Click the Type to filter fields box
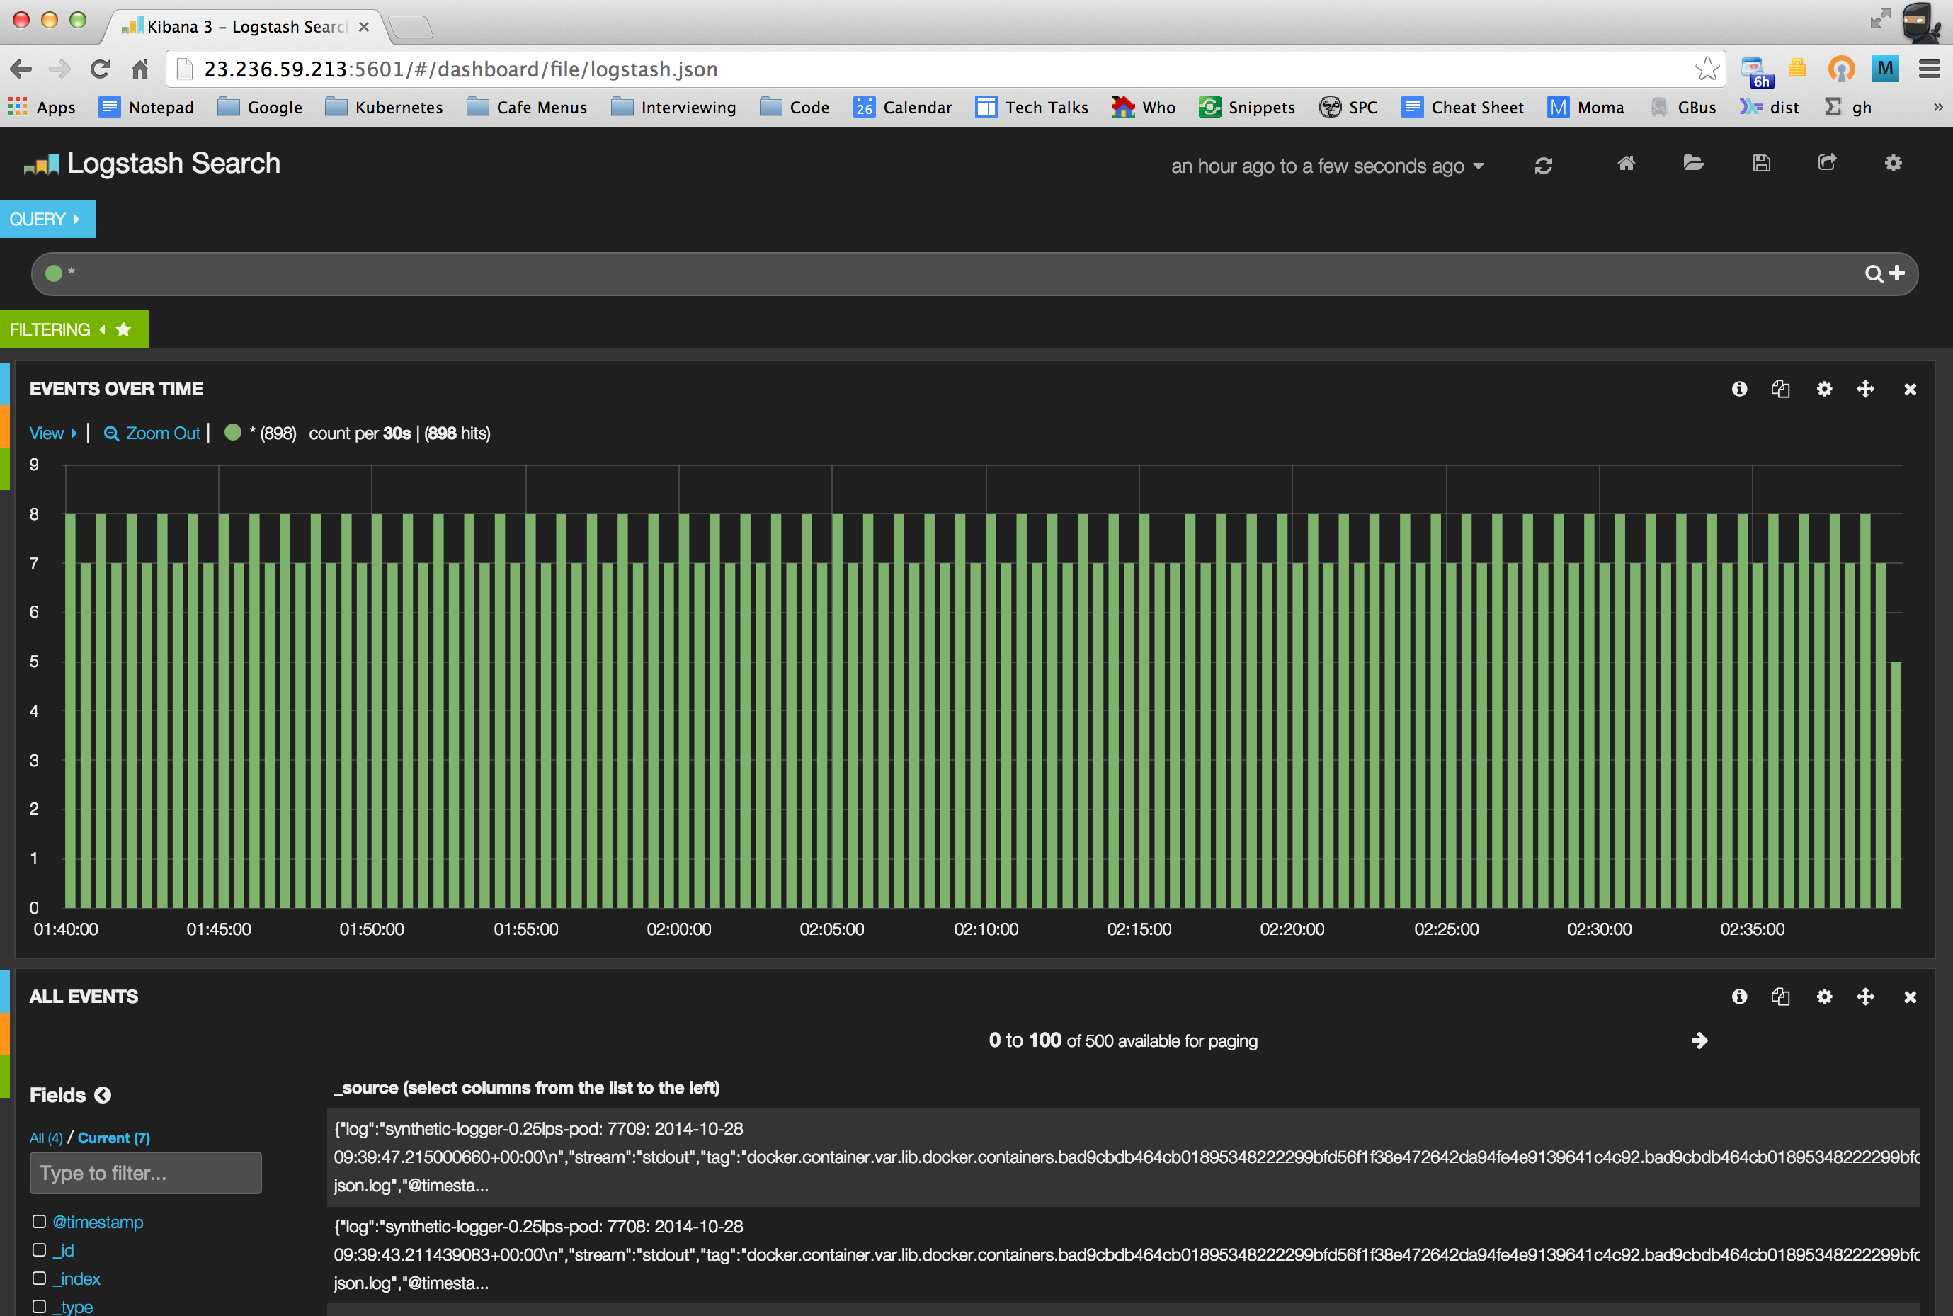 point(145,1172)
